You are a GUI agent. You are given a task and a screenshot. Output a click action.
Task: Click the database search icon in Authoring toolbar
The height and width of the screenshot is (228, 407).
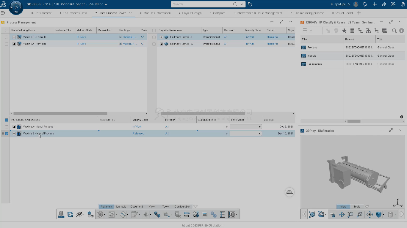(x=166, y=214)
